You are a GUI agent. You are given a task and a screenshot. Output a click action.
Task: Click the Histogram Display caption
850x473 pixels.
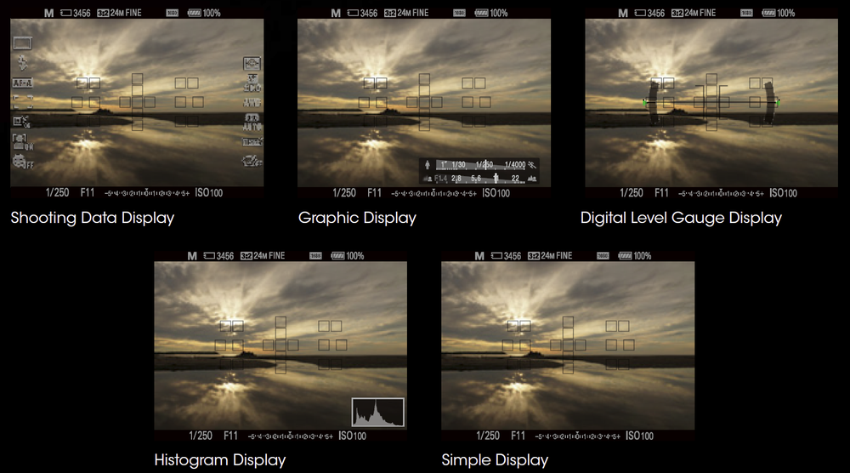(219, 460)
